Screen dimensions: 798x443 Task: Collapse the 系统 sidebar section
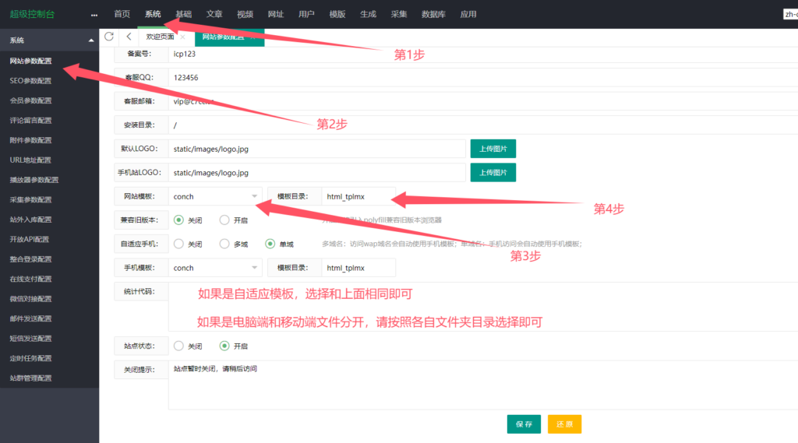[x=91, y=40]
